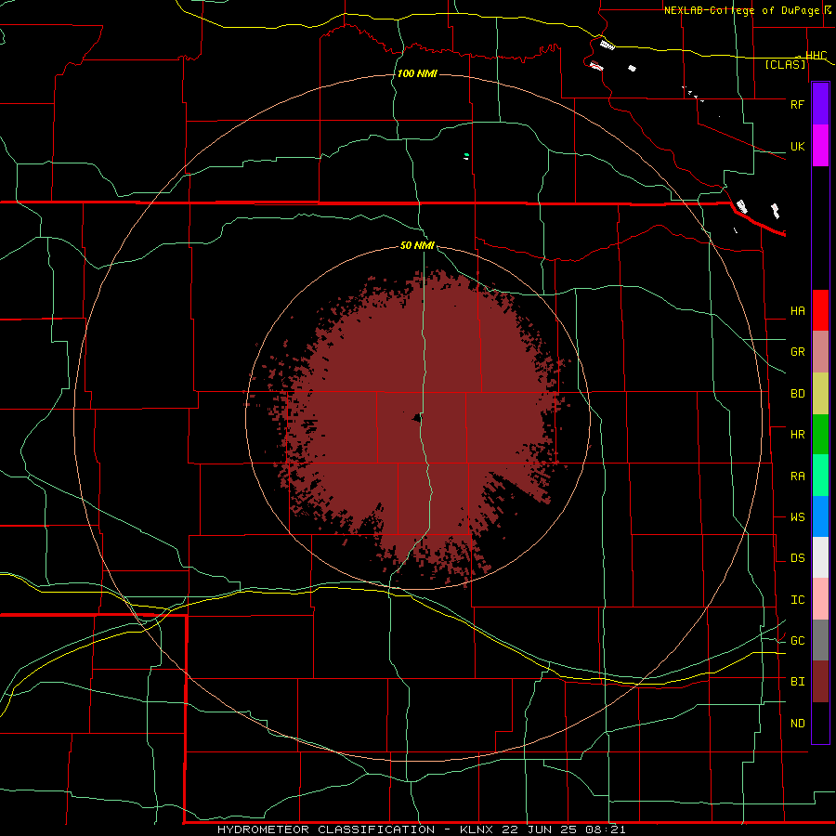This screenshot has height=836, width=836.
Task: Pick the dark green HR legend swatch
Action: pyautogui.click(x=820, y=435)
